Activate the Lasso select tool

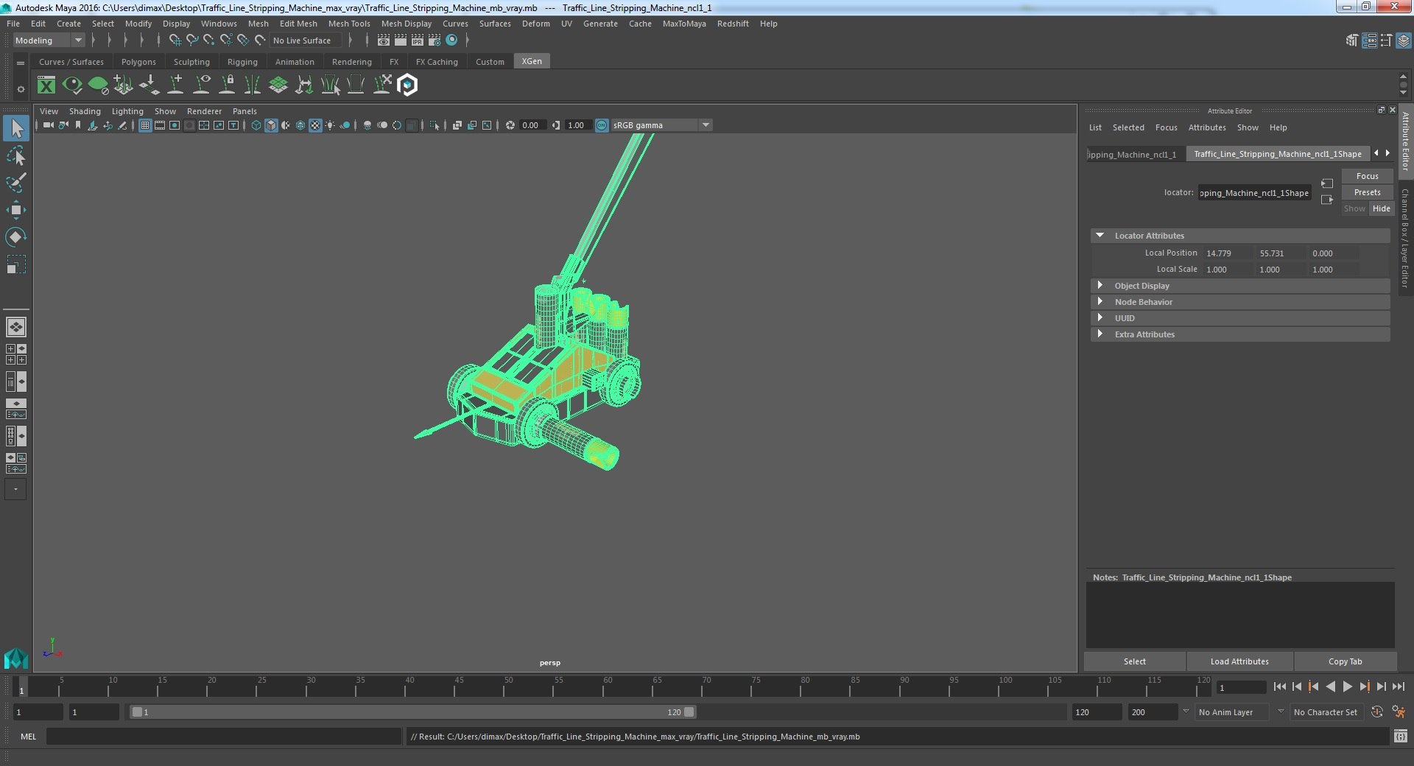tap(16, 155)
